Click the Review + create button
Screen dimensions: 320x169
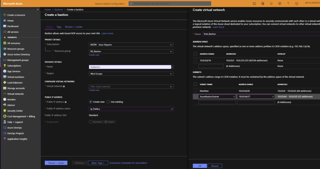point(56,163)
